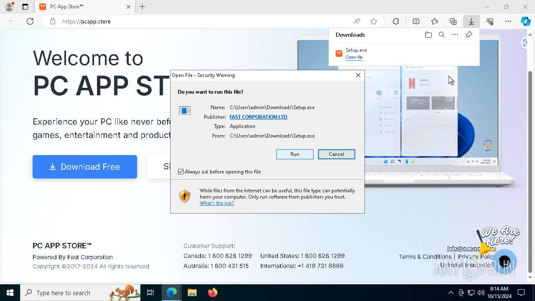The width and height of the screenshot is (535, 301).
Task: Open the notification center icon
Action: [x=521, y=293]
